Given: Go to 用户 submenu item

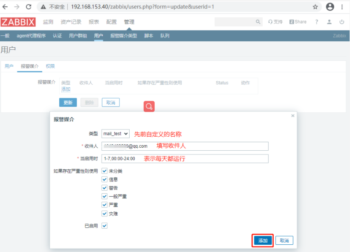Looking at the screenshot, I should pyautogui.click(x=98, y=36).
